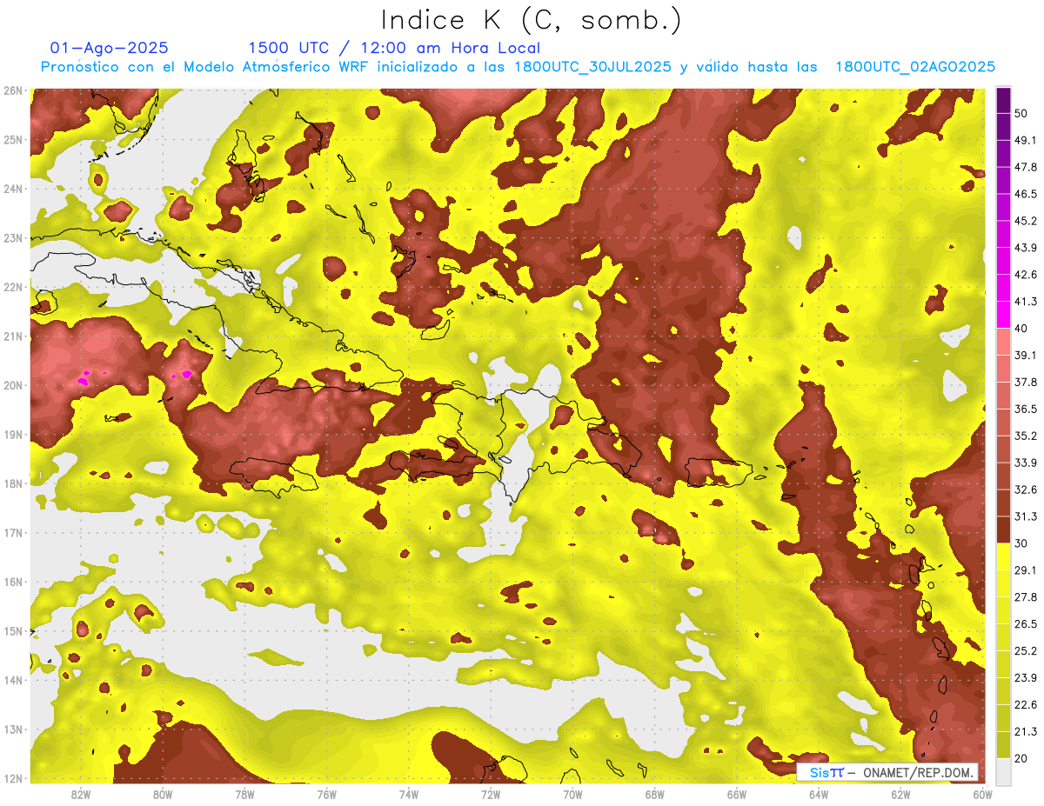Click the latitude label "22N"
Screen dimensions: 1044x806
pyautogui.click(x=13, y=287)
